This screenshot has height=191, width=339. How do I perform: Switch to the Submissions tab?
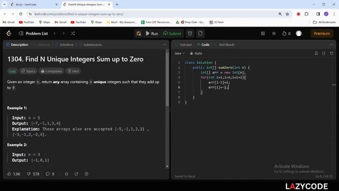[90, 45]
